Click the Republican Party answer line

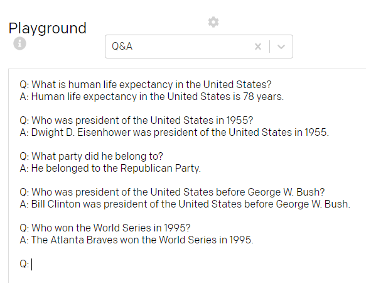(110, 168)
